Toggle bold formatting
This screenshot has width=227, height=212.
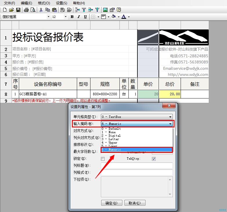pyautogui.click(x=72, y=17)
